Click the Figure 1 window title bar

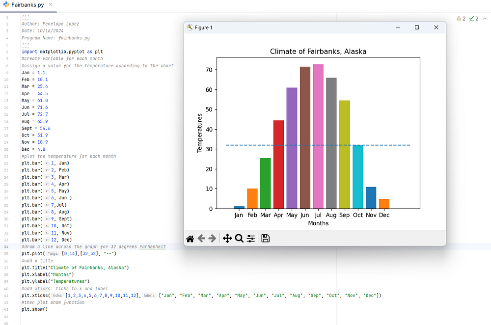tap(288, 27)
